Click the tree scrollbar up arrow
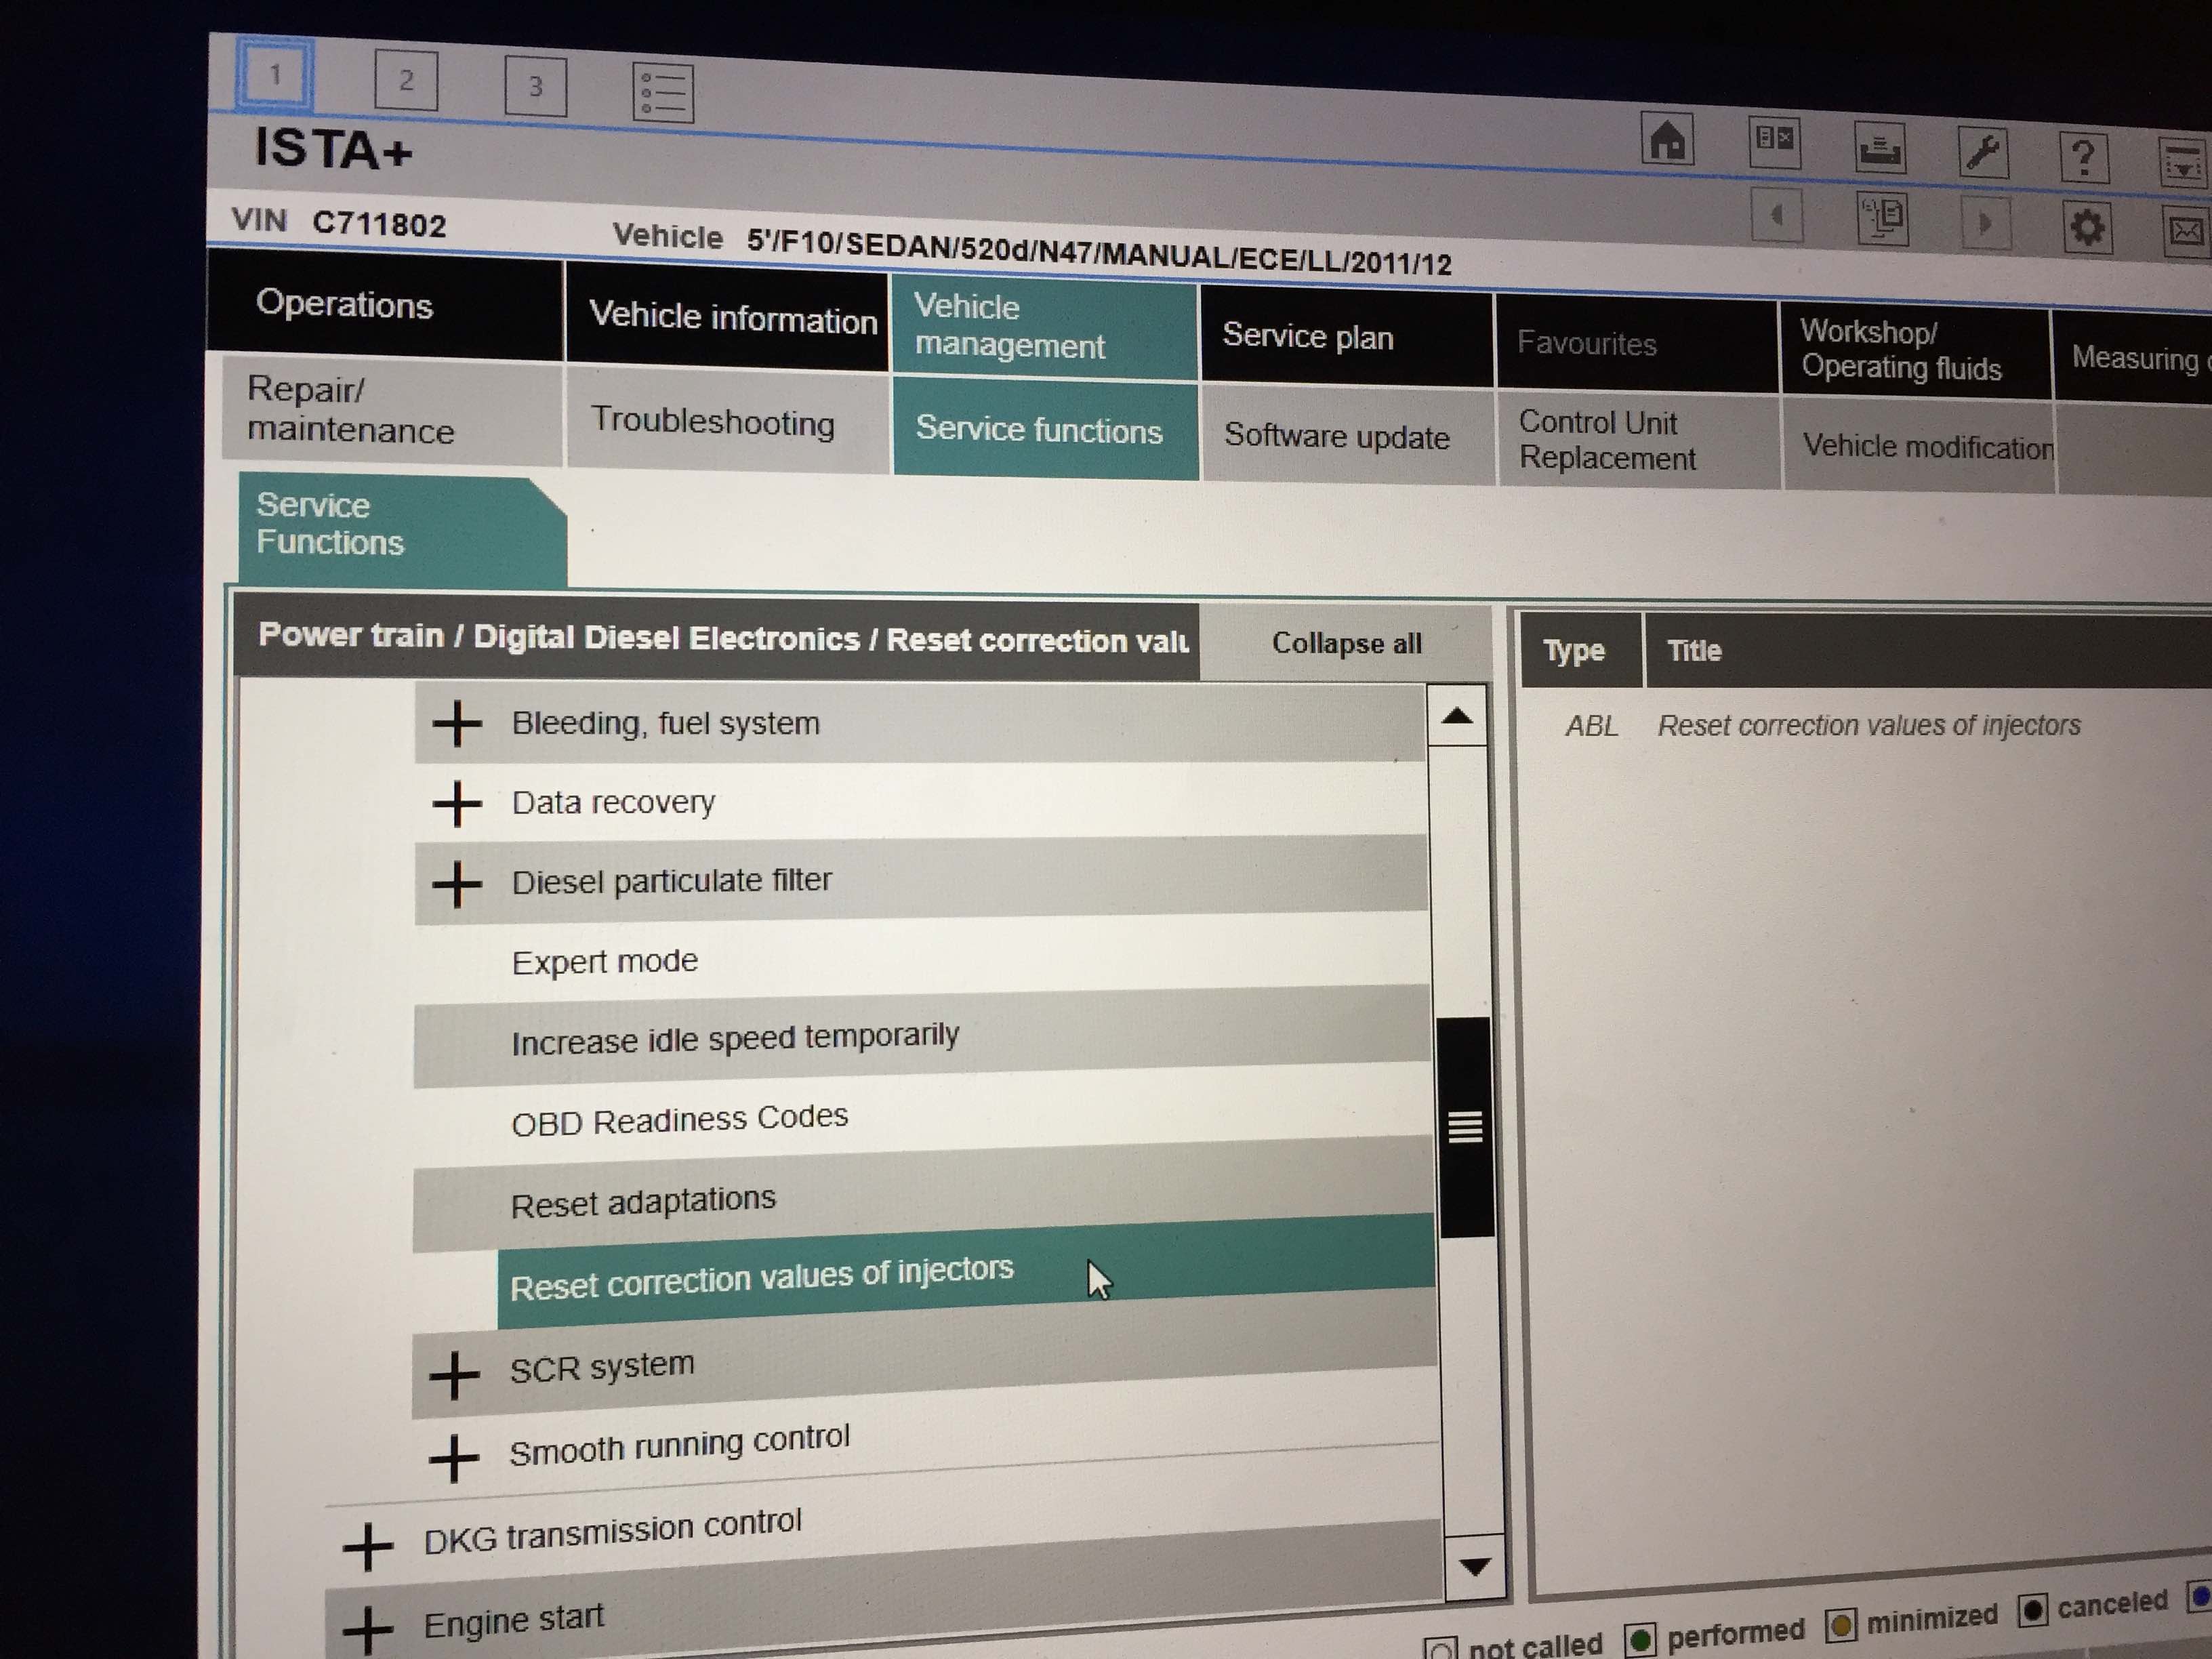Screen dimensions: 2212x1659 point(1458,716)
